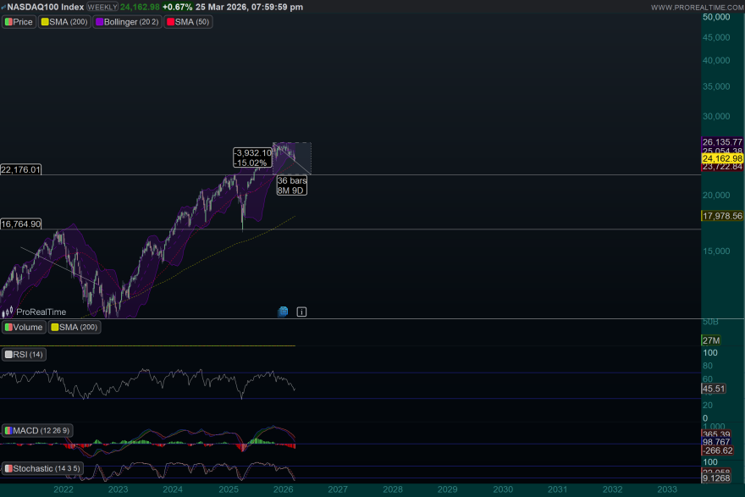This screenshot has height=497, width=745.
Task: Select the NASDAQ100 Index title
Action: (x=47, y=7)
